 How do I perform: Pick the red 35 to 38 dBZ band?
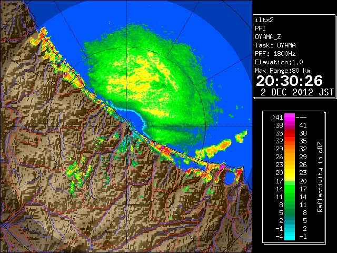290,133
